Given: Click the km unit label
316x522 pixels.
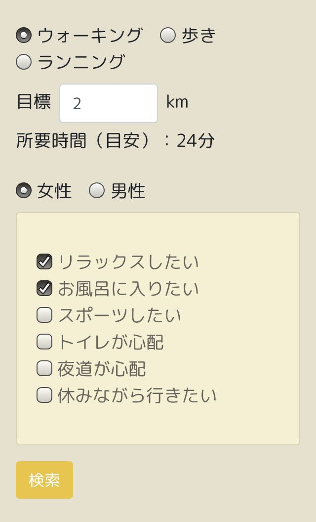Looking at the screenshot, I should pyautogui.click(x=177, y=102).
